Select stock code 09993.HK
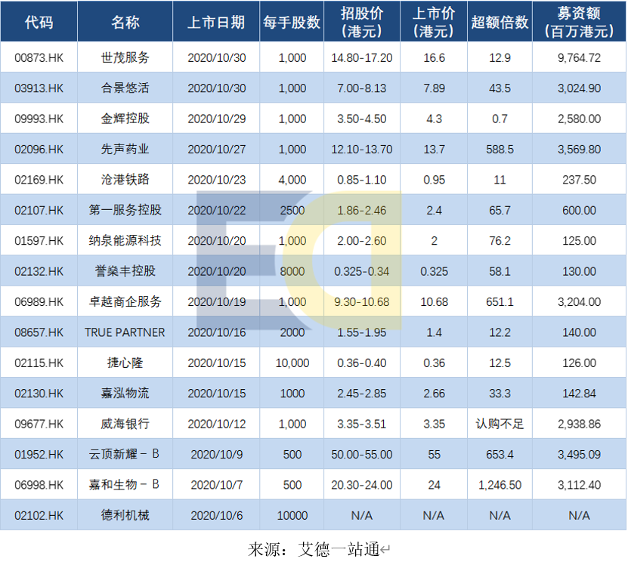This screenshot has height=565, width=628. click(39, 119)
